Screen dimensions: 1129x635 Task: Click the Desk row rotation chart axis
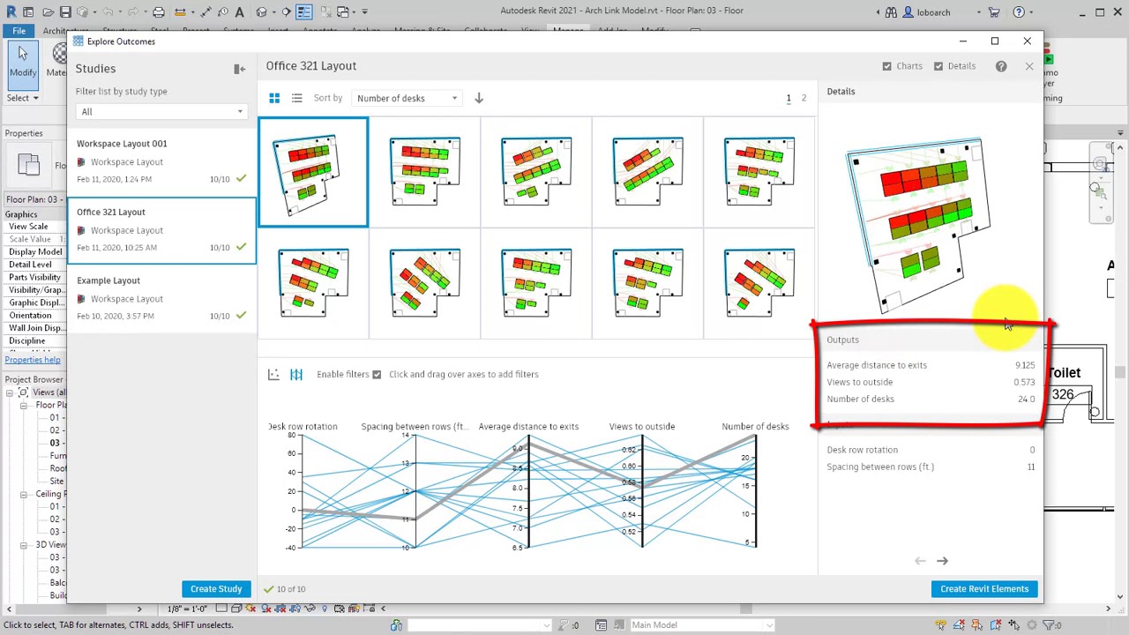click(x=302, y=491)
